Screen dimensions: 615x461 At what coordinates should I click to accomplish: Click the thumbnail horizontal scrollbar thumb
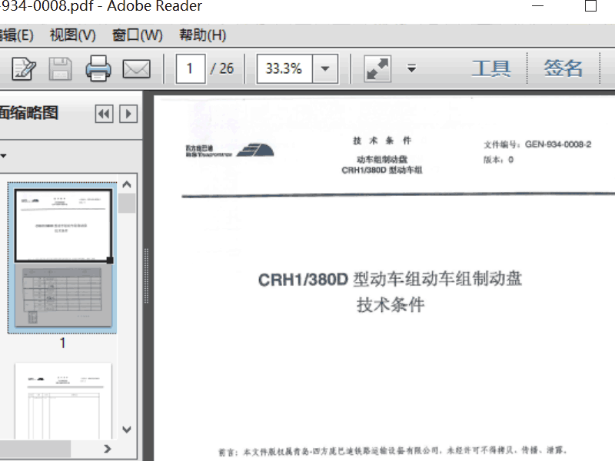35,449
